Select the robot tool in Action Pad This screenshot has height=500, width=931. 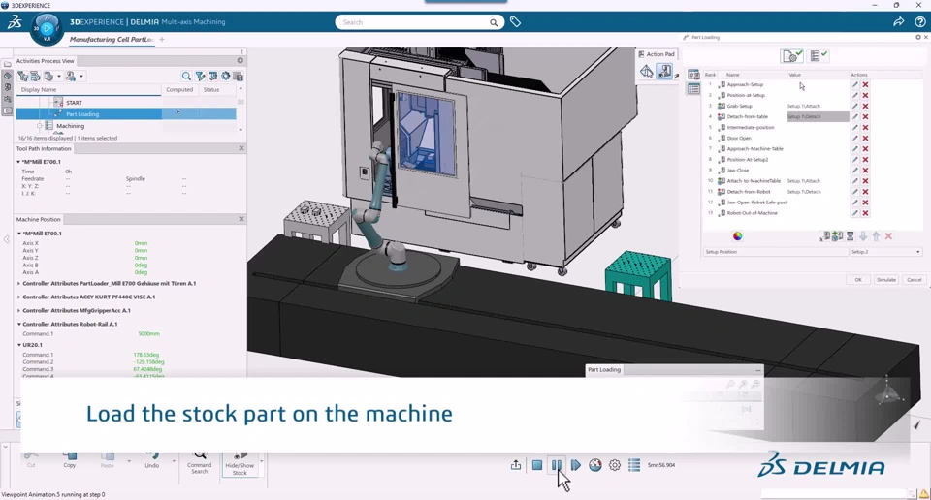point(664,72)
